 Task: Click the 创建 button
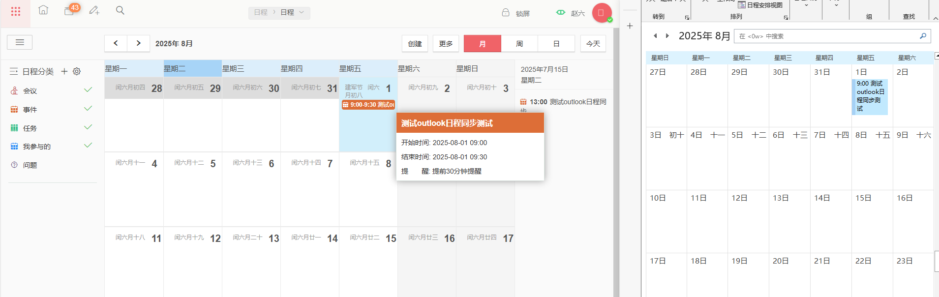pos(415,44)
